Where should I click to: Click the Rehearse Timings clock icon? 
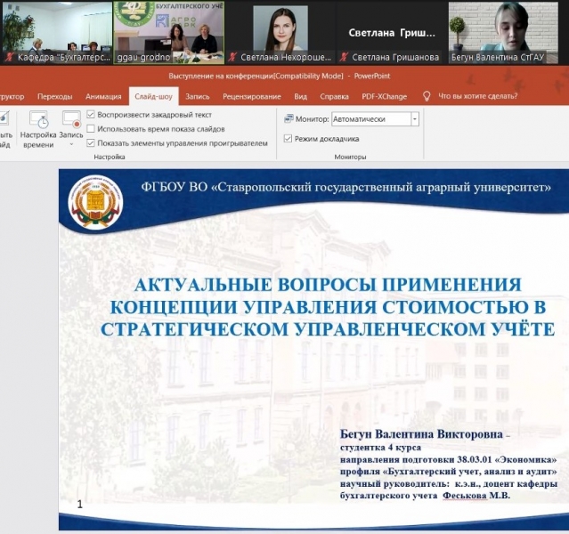click(x=38, y=120)
